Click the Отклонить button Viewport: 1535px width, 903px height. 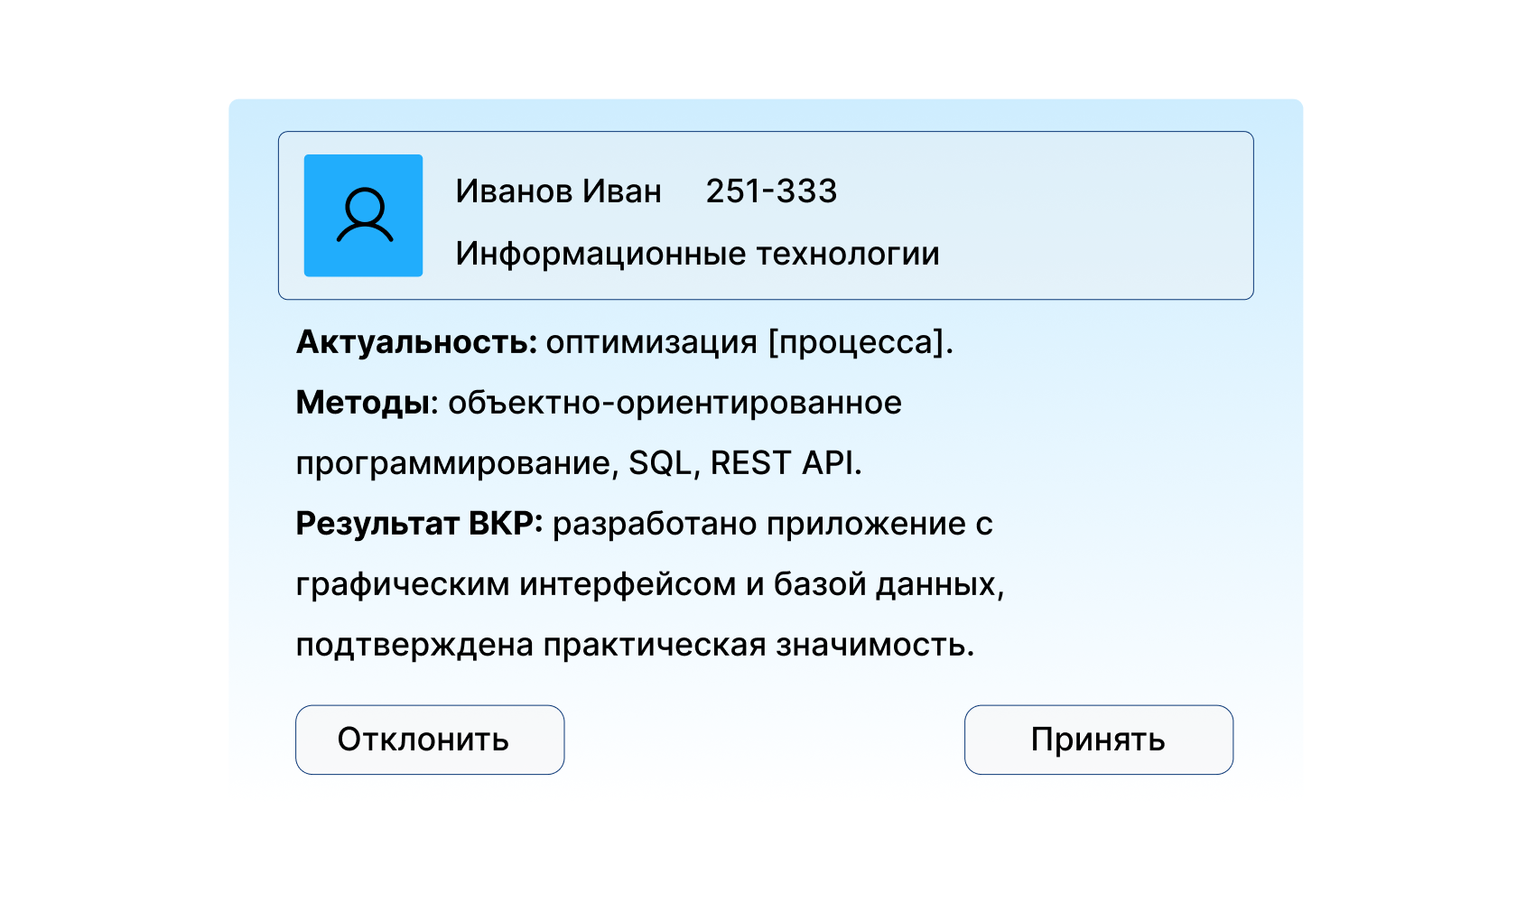coord(430,739)
